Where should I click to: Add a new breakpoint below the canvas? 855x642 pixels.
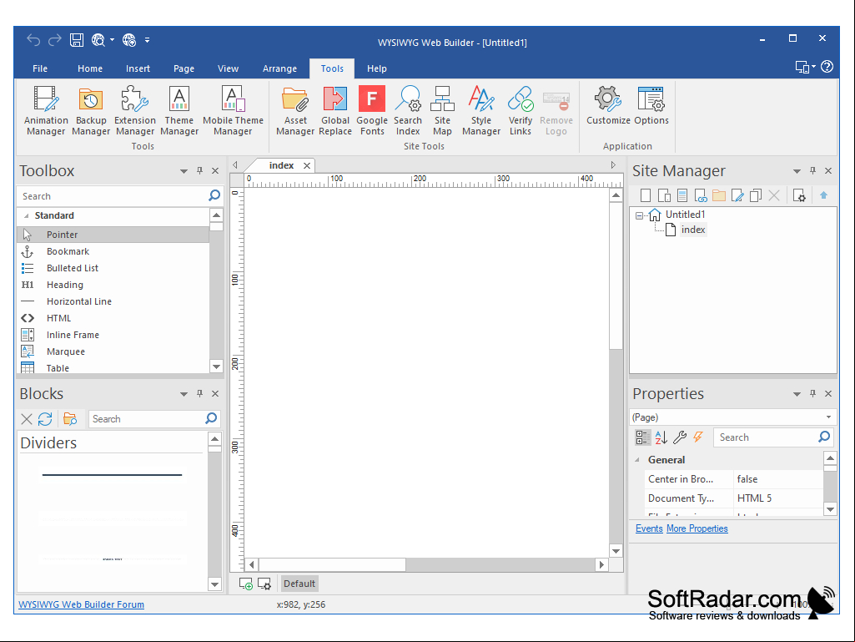(x=246, y=584)
